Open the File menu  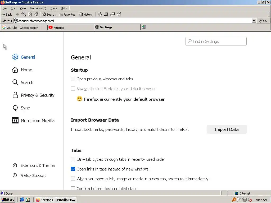(4, 8)
